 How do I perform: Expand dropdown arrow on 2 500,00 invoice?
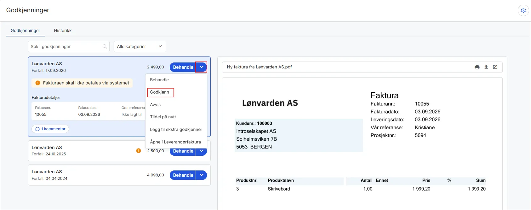pyautogui.click(x=201, y=151)
